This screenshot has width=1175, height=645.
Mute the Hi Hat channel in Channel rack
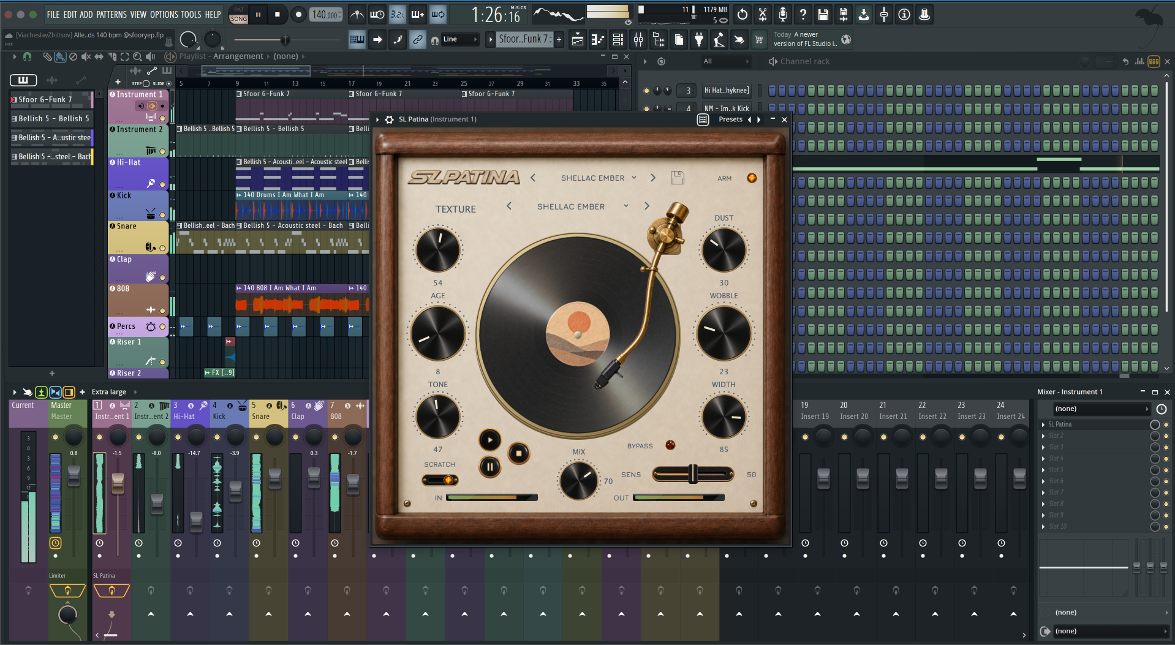[x=646, y=91]
